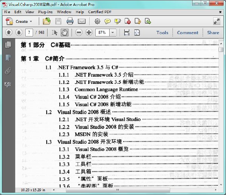Click entry '1.1.4 Visual C# 2008 介绍'

(x=90, y=97)
